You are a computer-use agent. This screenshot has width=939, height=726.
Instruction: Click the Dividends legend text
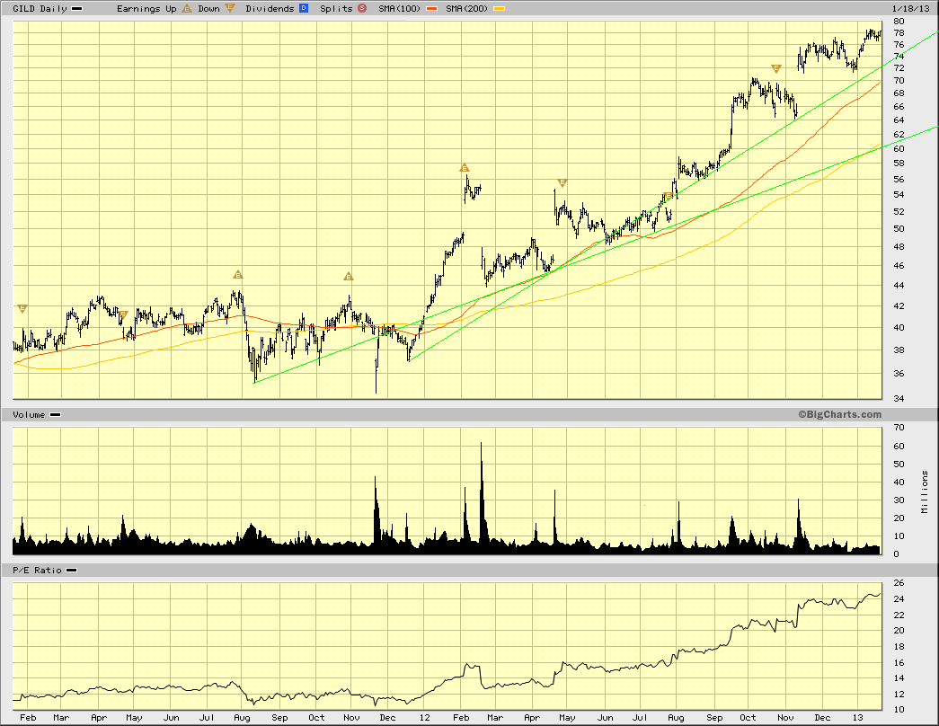click(x=270, y=8)
